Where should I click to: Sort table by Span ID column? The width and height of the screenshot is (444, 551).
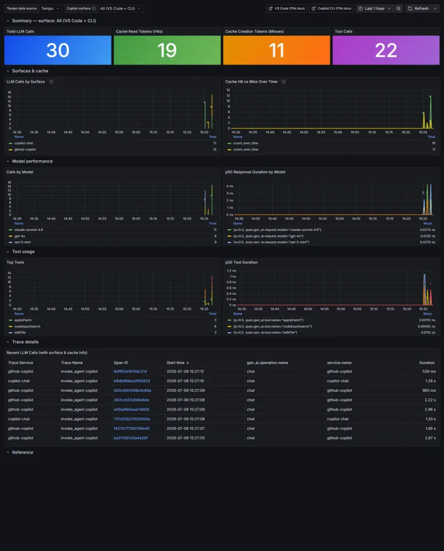point(121,363)
